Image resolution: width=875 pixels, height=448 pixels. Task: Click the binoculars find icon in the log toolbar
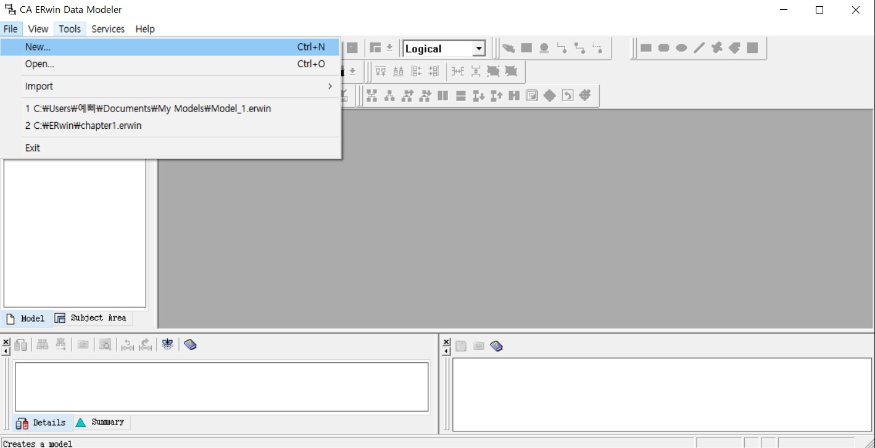[x=42, y=345]
